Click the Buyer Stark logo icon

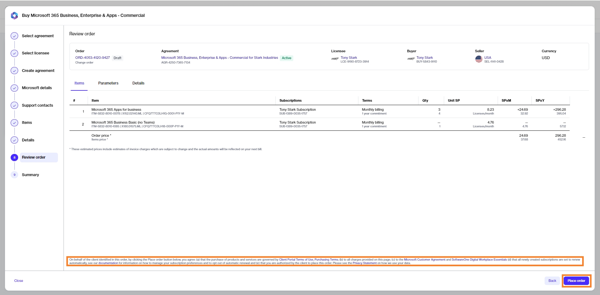(x=411, y=59)
